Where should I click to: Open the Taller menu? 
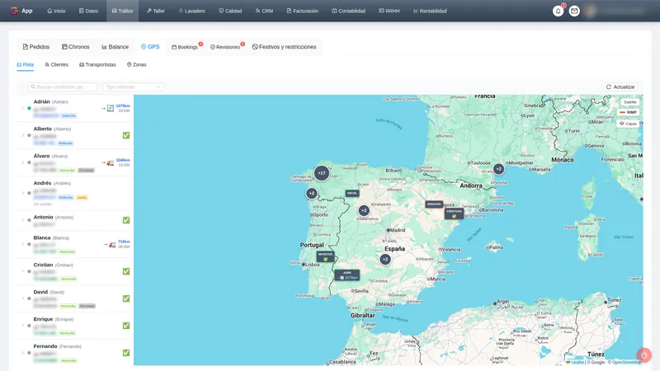[156, 11]
